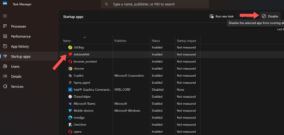The height and width of the screenshot is (135, 284).
Task: Click the Copilot app icon
Action: click(x=70, y=75)
